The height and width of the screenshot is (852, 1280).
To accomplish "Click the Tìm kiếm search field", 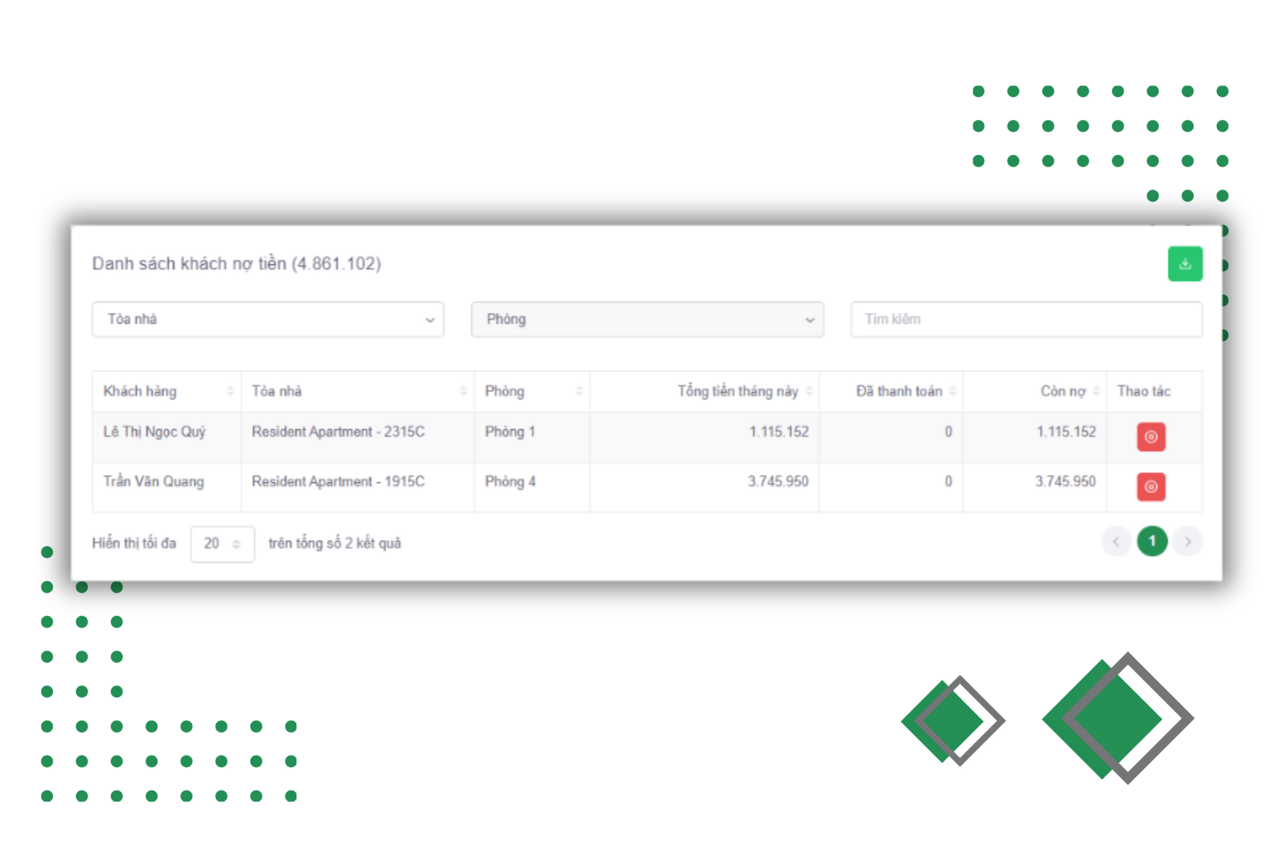I will 1025,319.
